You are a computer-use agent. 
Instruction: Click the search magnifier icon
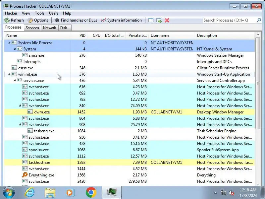point(259,20)
